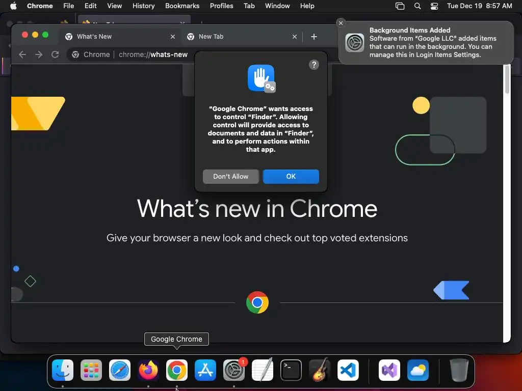
Task: Click Stage Manager icon in menu bar
Action: pyautogui.click(x=400, y=6)
